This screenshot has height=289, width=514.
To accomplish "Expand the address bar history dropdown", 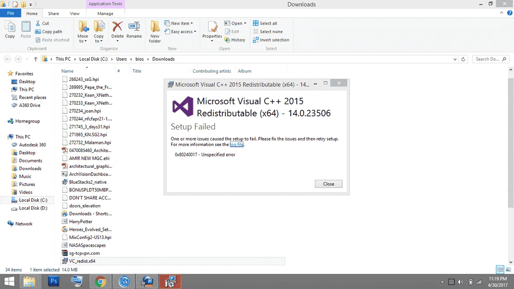I will coord(454,59).
